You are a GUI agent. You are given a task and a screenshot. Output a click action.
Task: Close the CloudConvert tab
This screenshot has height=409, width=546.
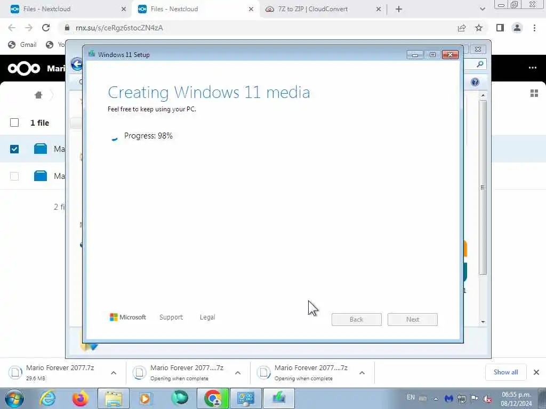click(x=379, y=10)
